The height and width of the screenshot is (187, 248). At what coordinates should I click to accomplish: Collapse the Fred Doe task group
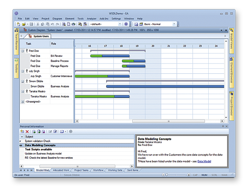click(22, 51)
